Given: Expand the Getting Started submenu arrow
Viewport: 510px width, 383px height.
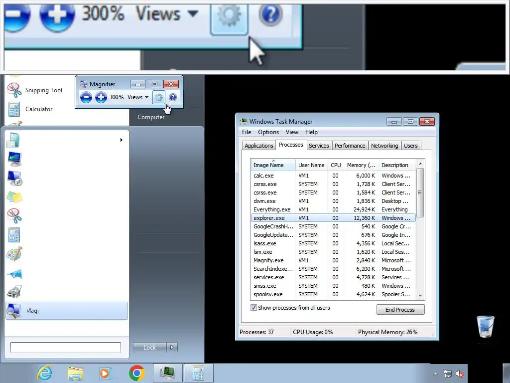Looking at the screenshot, I should (122, 140).
